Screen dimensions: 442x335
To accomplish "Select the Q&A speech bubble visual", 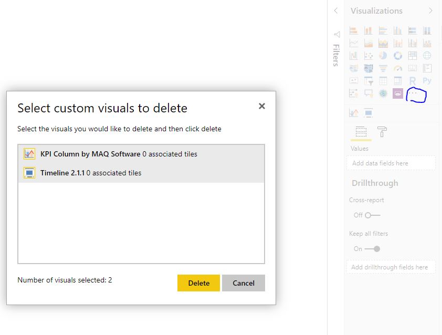I will (368, 93).
